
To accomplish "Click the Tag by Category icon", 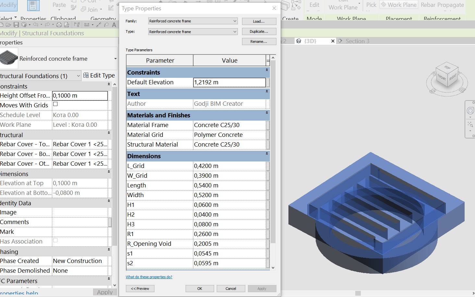I will pos(106,25).
